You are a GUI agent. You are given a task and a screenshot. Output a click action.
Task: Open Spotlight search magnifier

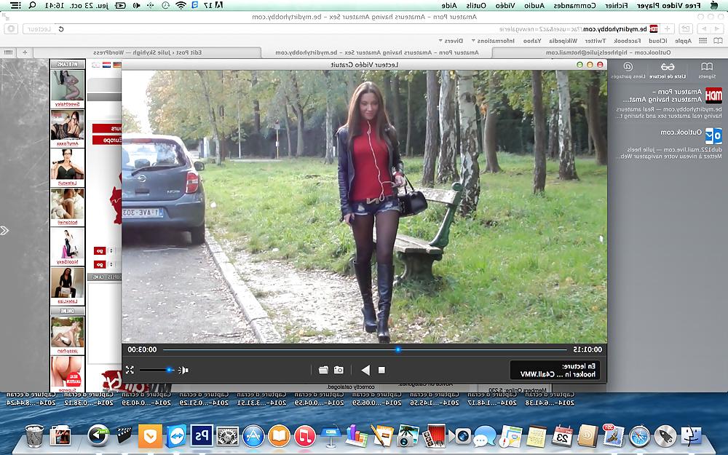(x=32, y=6)
